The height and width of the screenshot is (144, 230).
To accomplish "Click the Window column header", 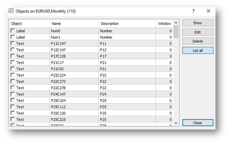I will tap(165, 23).
